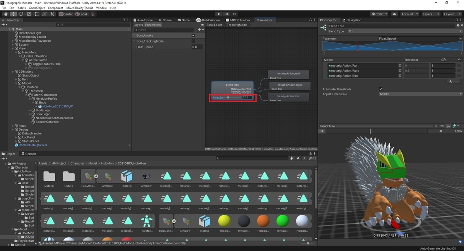Adjust the Project icon size slider
Viewport: 464px width, 251px height.
(x=308, y=243)
